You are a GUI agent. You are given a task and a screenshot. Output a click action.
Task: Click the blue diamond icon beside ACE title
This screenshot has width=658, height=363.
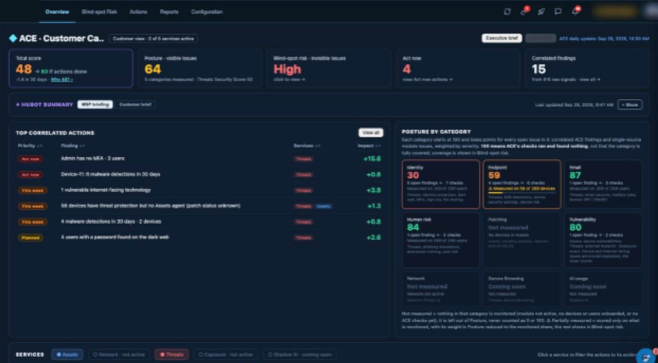[x=13, y=39]
